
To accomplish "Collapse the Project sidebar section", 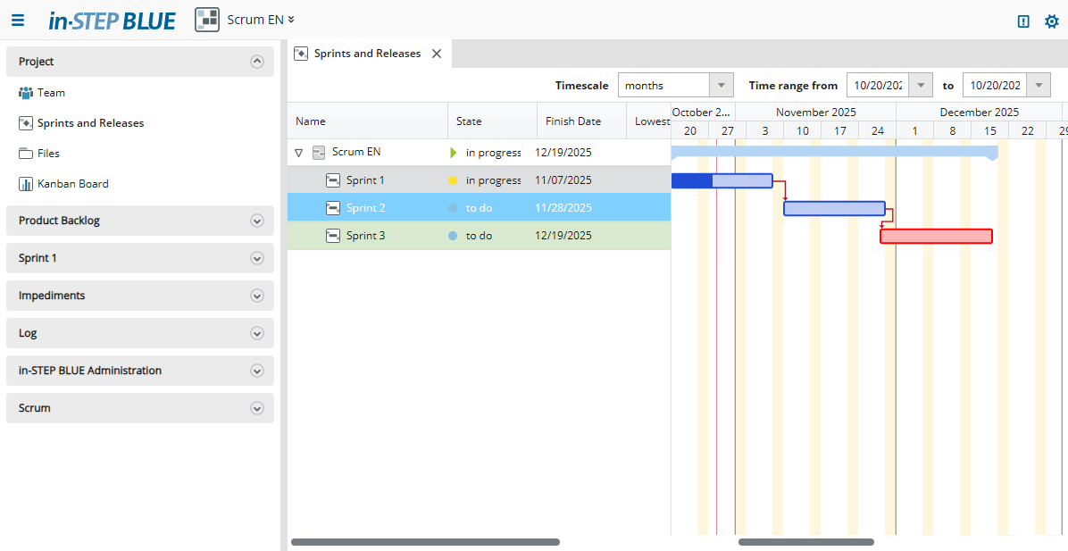I will (257, 62).
